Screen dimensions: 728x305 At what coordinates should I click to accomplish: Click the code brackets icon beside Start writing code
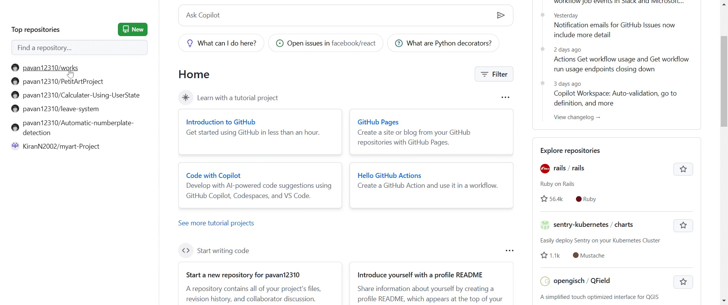coord(186,251)
